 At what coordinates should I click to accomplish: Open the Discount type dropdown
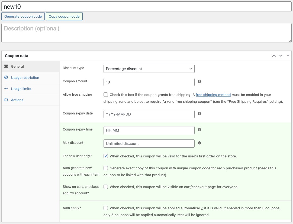pyautogui.click(x=149, y=69)
